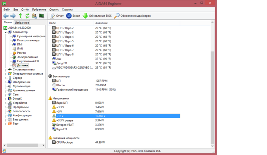Expand the Мультимедиа node
The image size is (267, 155).
(6, 86)
